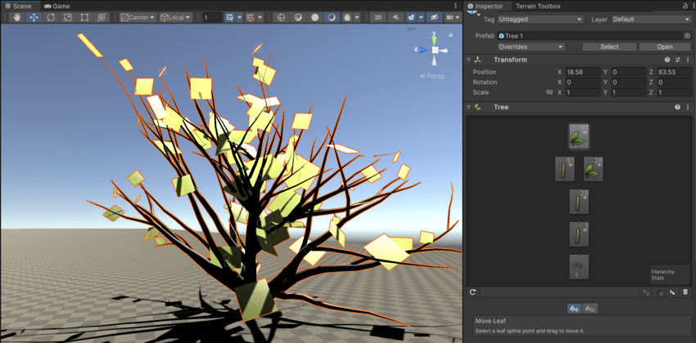Collapse the Transform component section

(469, 60)
